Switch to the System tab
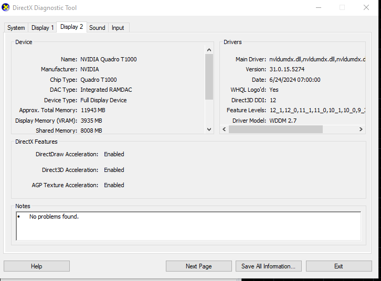Viewport: 381px width, 281px height. pos(16,28)
